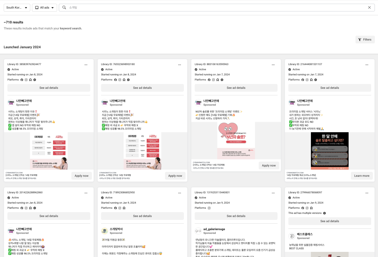This screenshot has width=378, height=257.
Task: Open pink heart image of ad 883106163595963
Action: 236,141
